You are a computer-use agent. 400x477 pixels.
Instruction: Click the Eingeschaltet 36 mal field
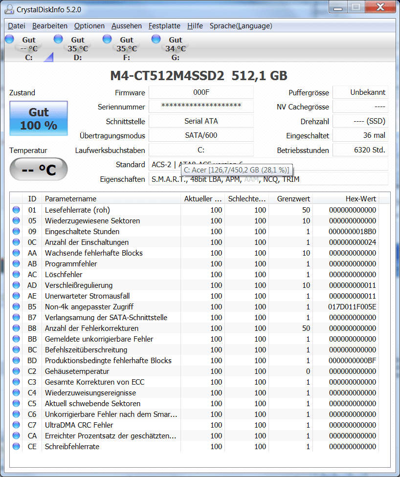click(x=360, y=135)
